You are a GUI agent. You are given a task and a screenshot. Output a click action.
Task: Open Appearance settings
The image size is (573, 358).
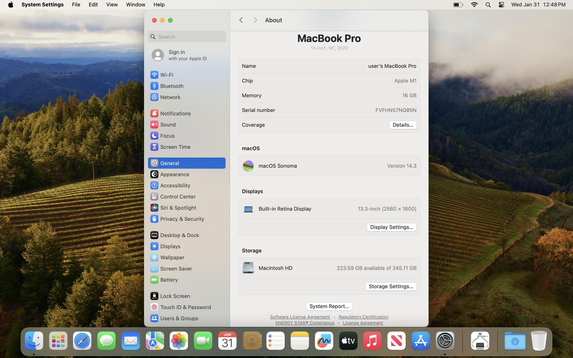click(x=187, y=174)
